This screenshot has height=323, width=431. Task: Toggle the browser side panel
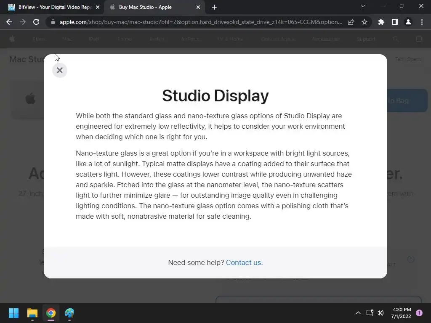[395, 22]
